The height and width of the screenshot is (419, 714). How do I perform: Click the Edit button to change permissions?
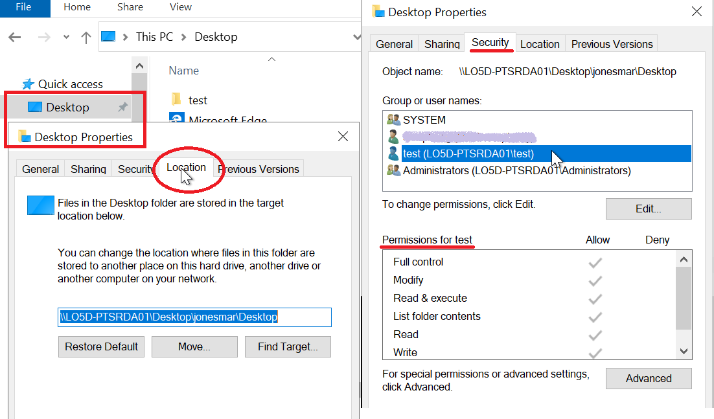[x=648, y=209]
